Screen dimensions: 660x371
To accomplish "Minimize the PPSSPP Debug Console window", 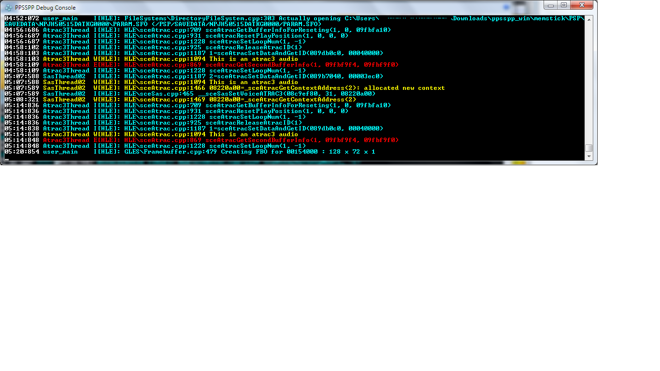I will point(551,5).
